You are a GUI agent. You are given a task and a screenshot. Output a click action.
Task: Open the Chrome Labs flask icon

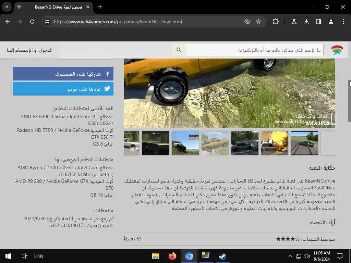click(x=294, y=22)
